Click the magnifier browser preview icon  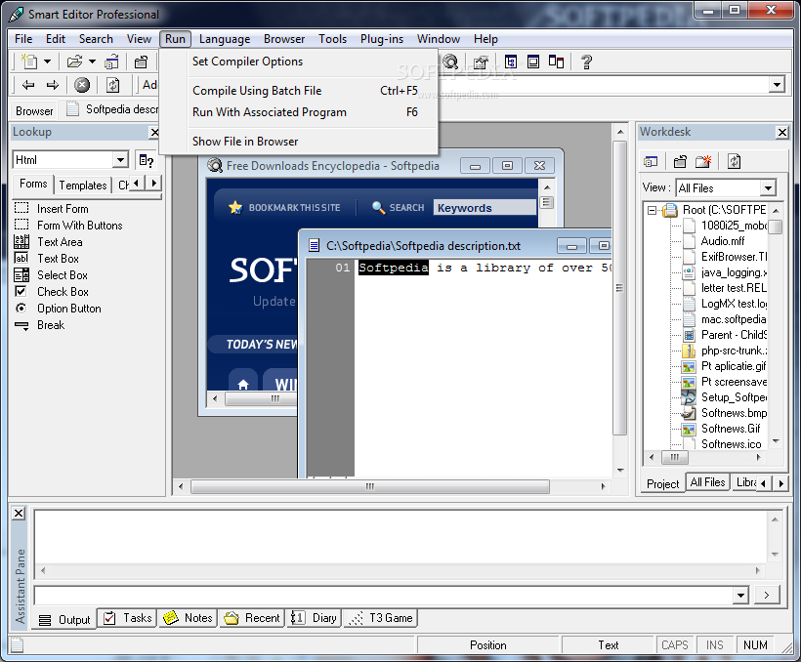[x=450, y=62]
